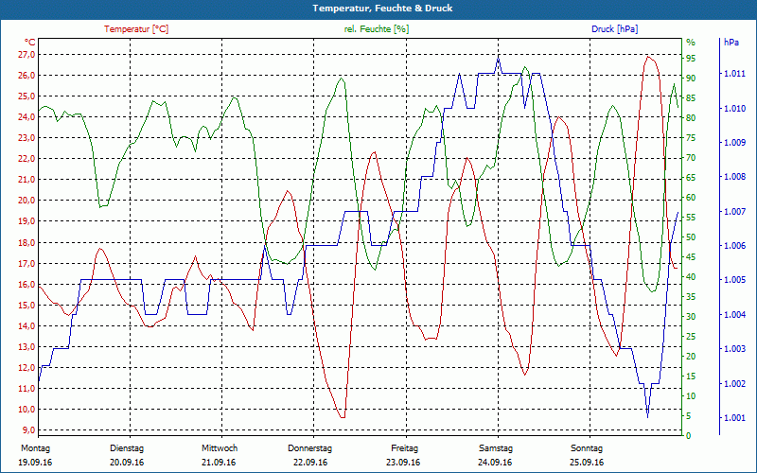Image resolution: width=757 pixels, height=473 pixels.
Task: Click the 85 humidity axis value
Action: click(x=691, y=98)
